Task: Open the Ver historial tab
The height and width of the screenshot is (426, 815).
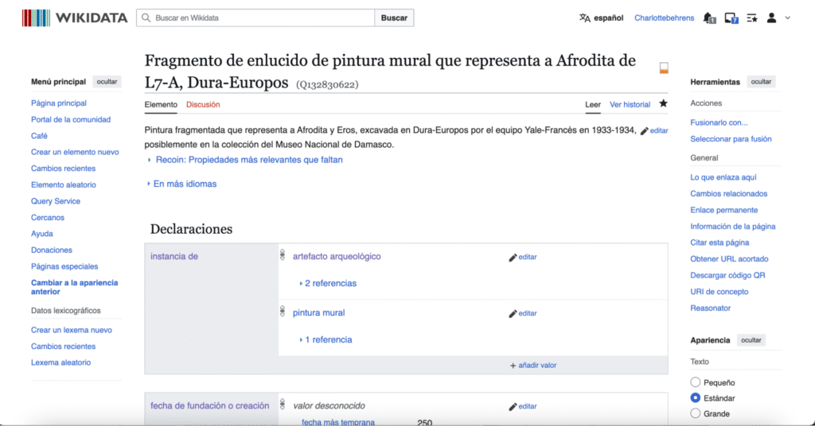Action: coord(630,104)
